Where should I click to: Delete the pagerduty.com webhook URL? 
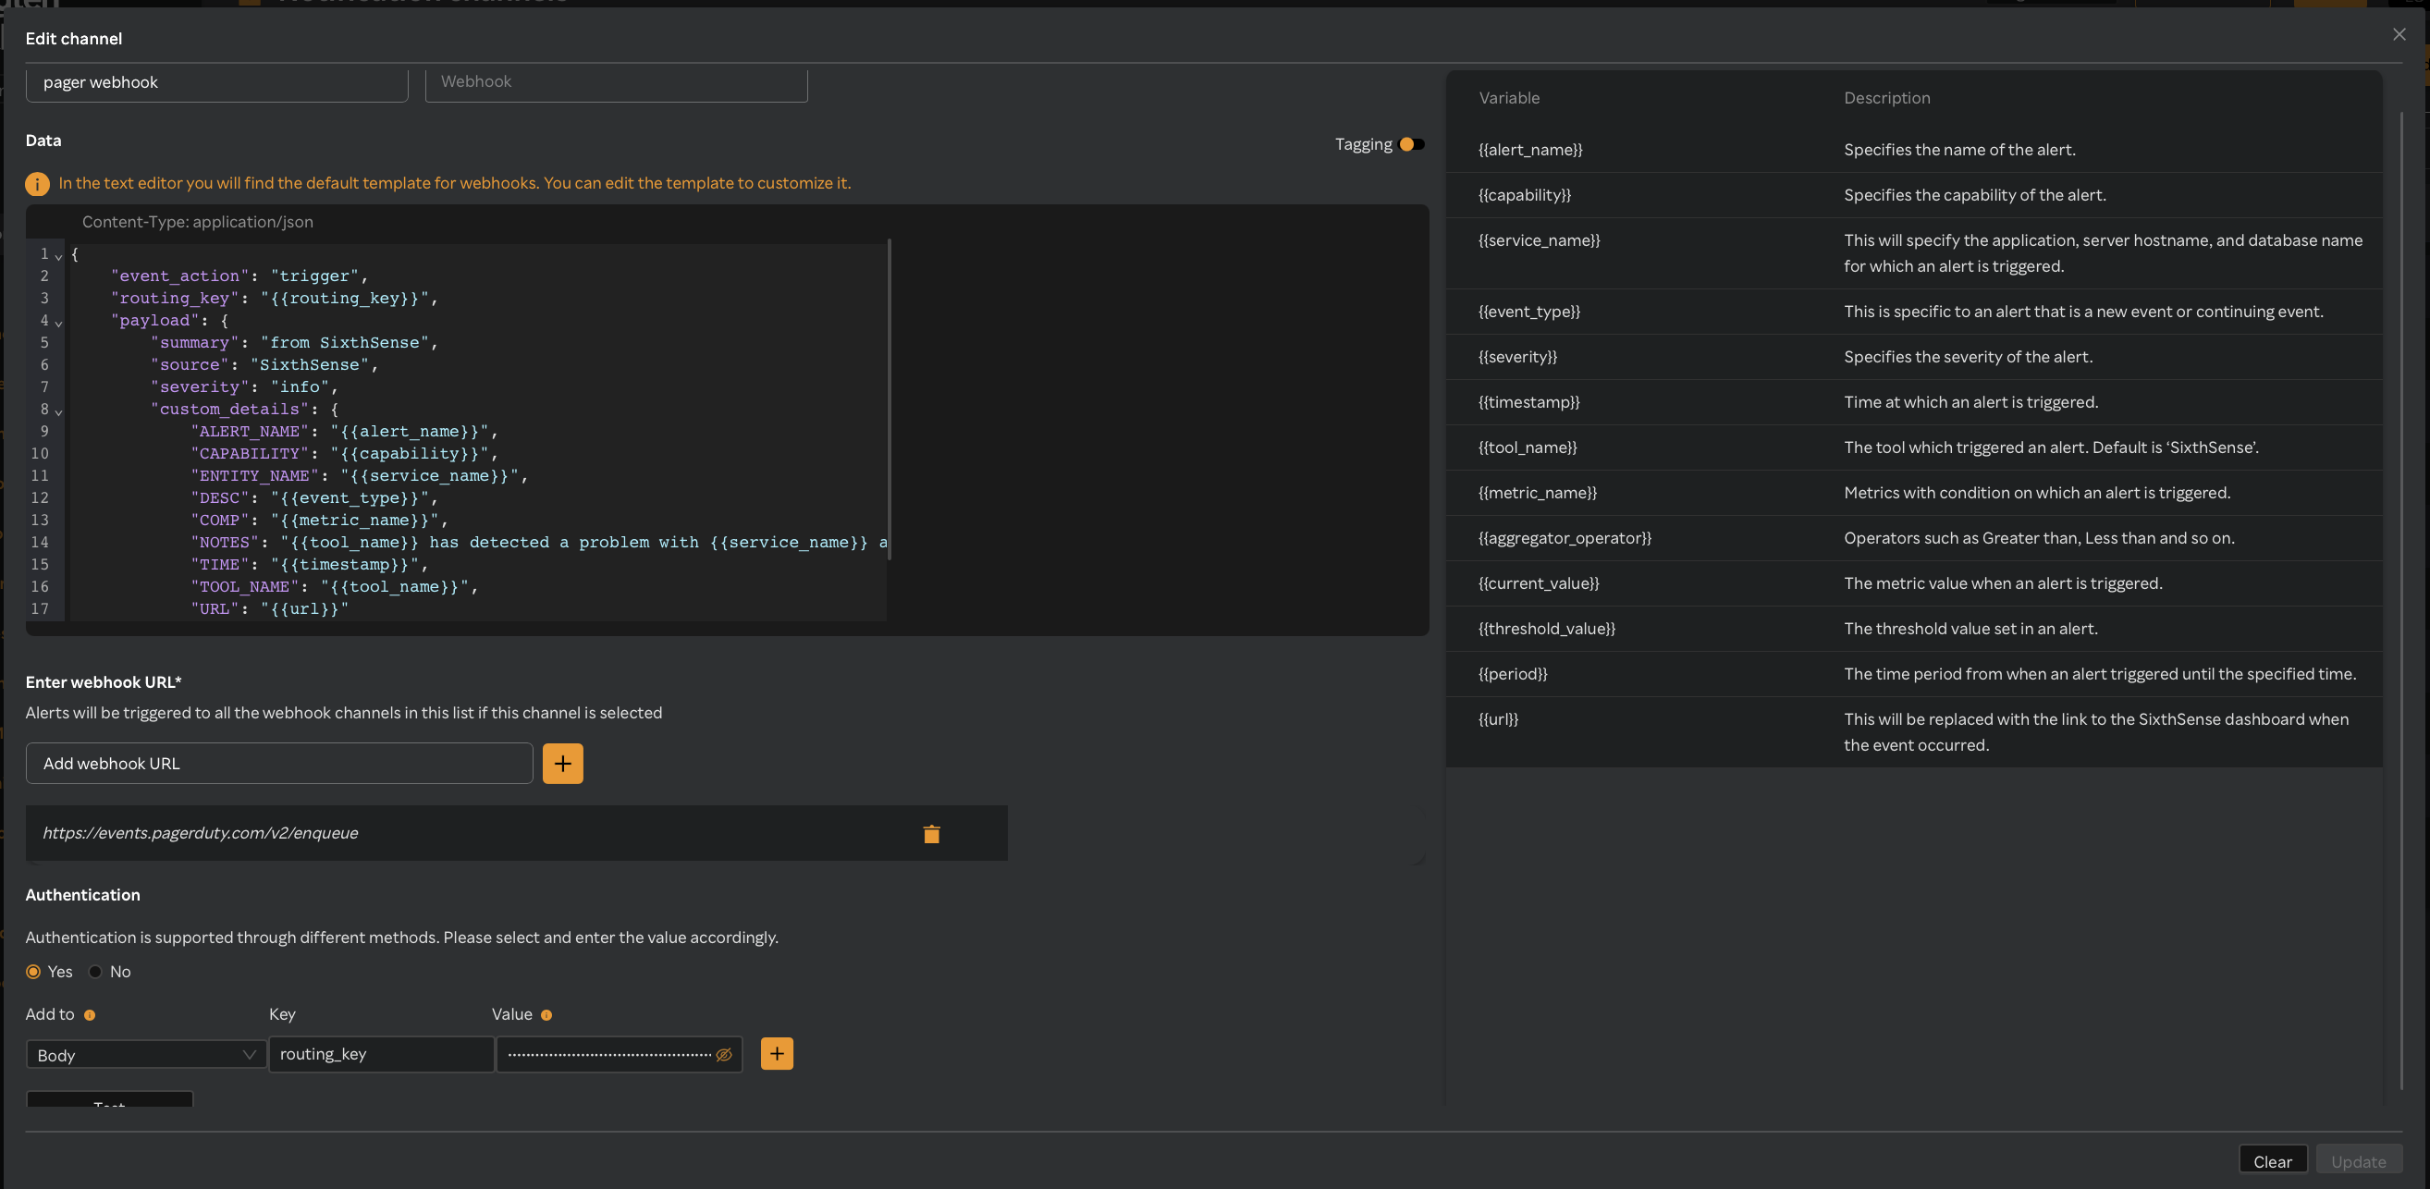(x=931, y=834)
